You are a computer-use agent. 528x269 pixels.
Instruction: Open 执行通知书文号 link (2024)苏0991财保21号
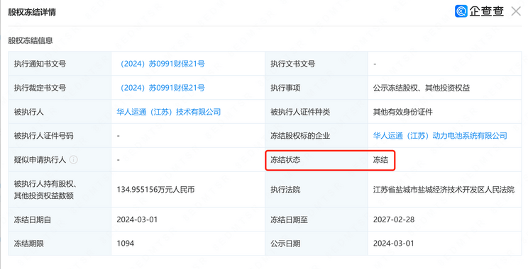[x=160, y=64]
